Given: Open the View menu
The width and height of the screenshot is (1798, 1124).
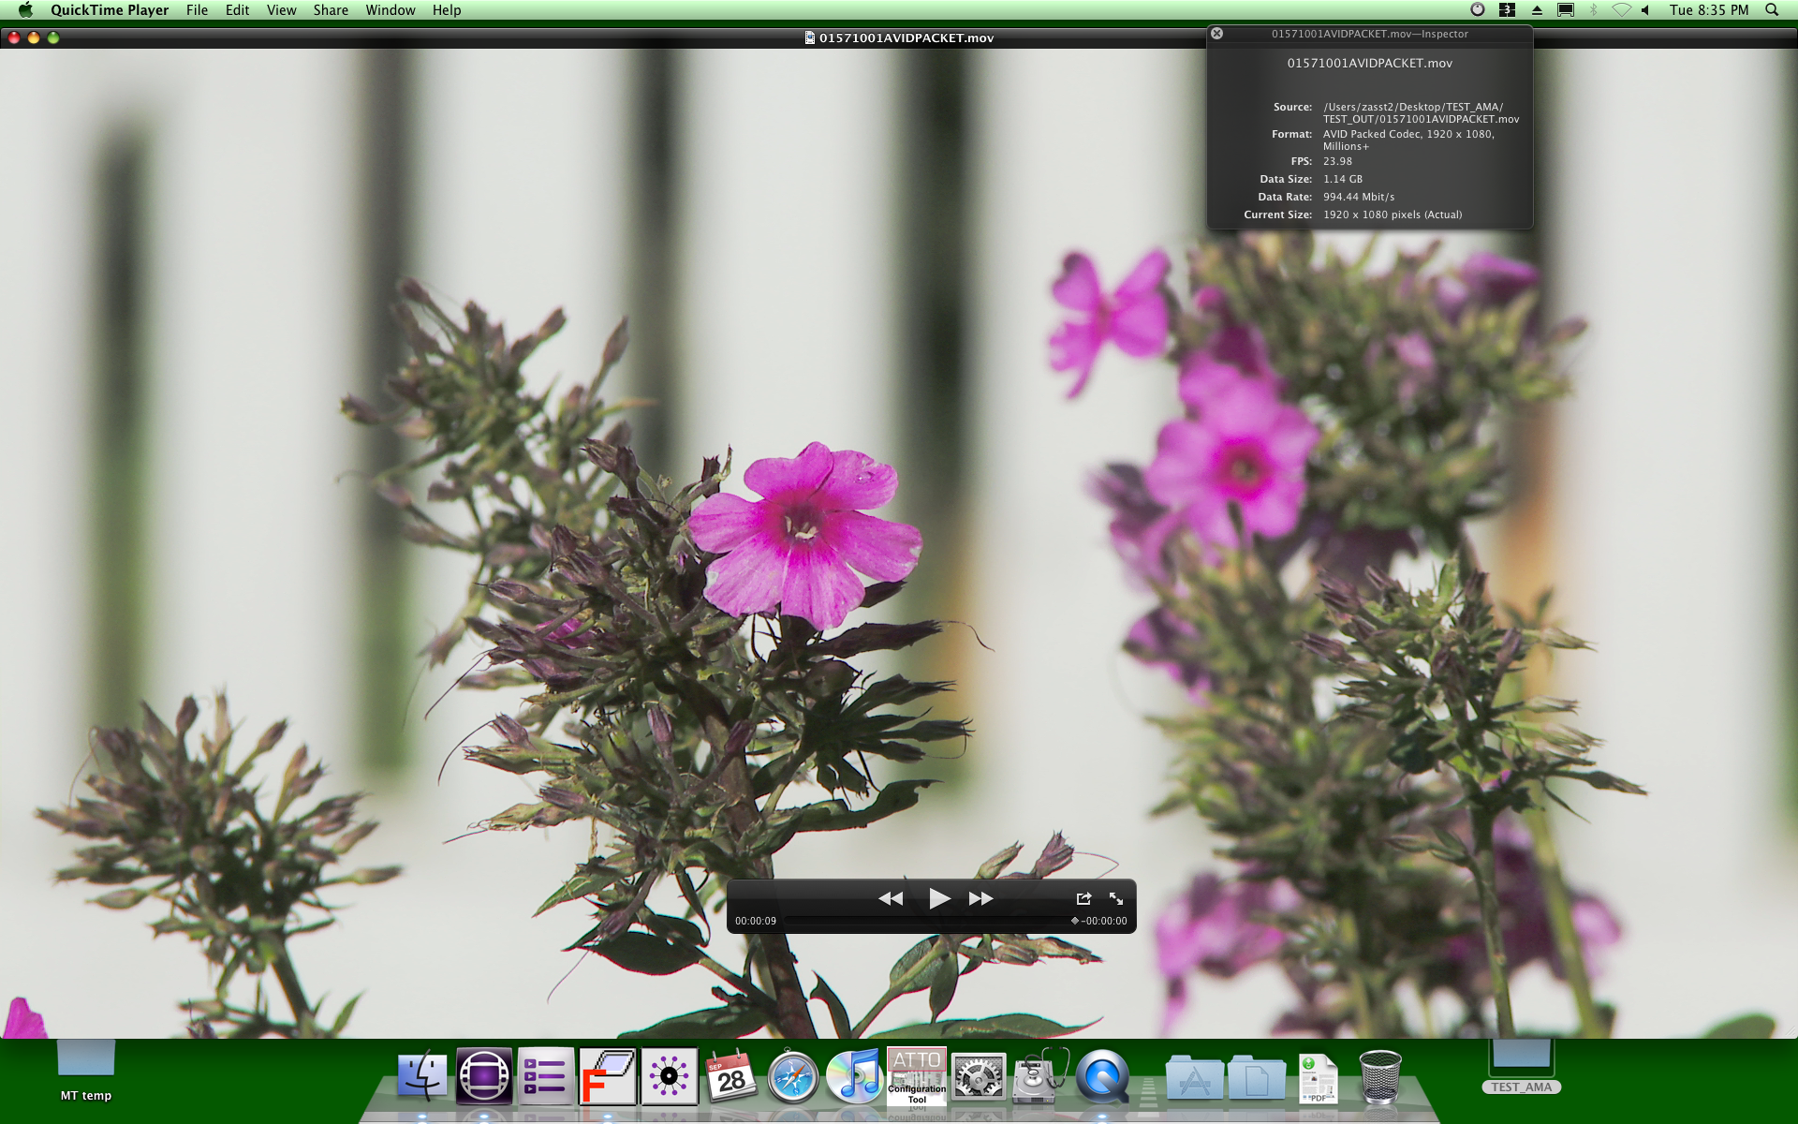Looking at the screenshot, I should pyautogui.click(x=281, y=10).
